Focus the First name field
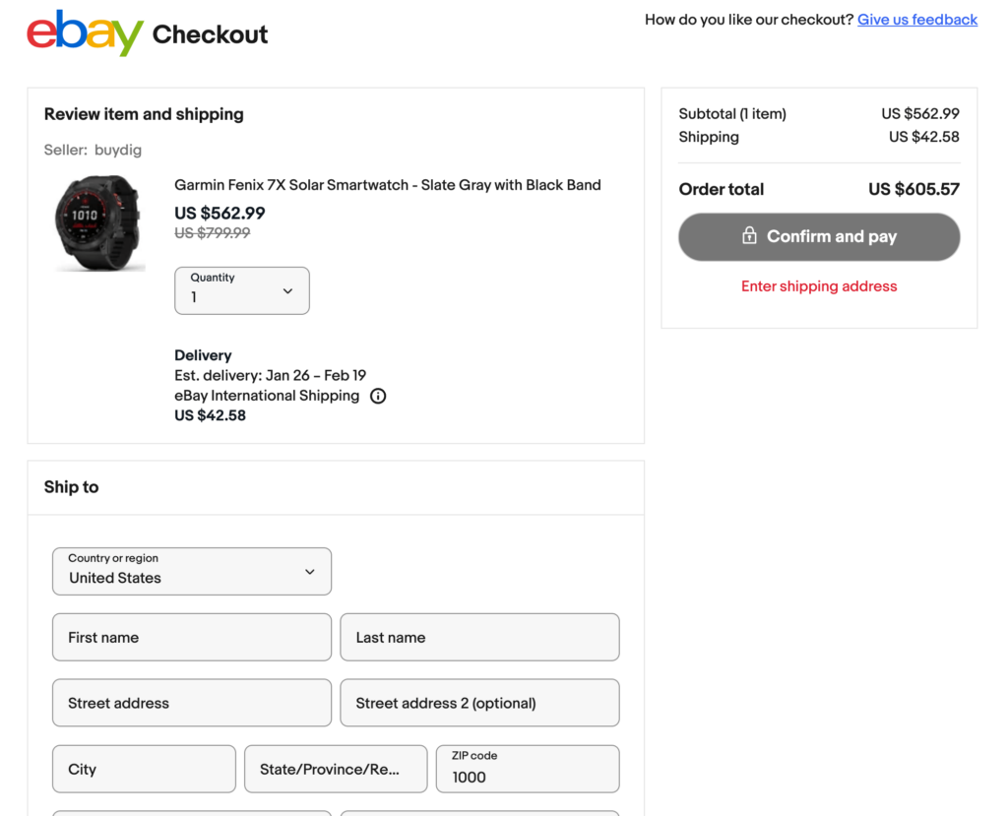The height and width of the screenshot is (816, 1008). click(191, 637)
